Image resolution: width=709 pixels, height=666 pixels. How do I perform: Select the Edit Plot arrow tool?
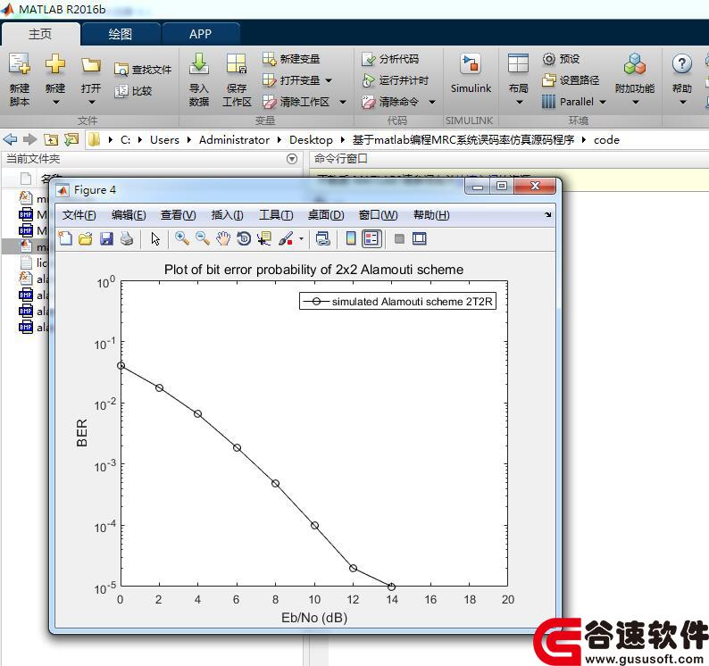(155, 238)
